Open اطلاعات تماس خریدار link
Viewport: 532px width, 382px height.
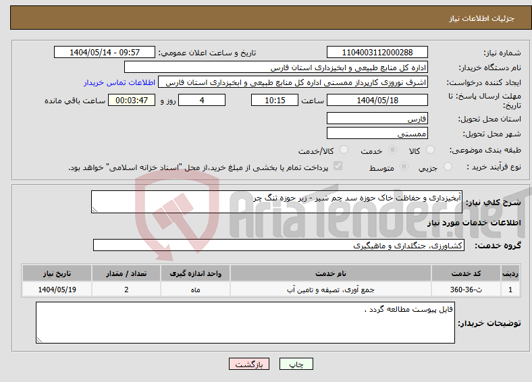click(119, 82)
